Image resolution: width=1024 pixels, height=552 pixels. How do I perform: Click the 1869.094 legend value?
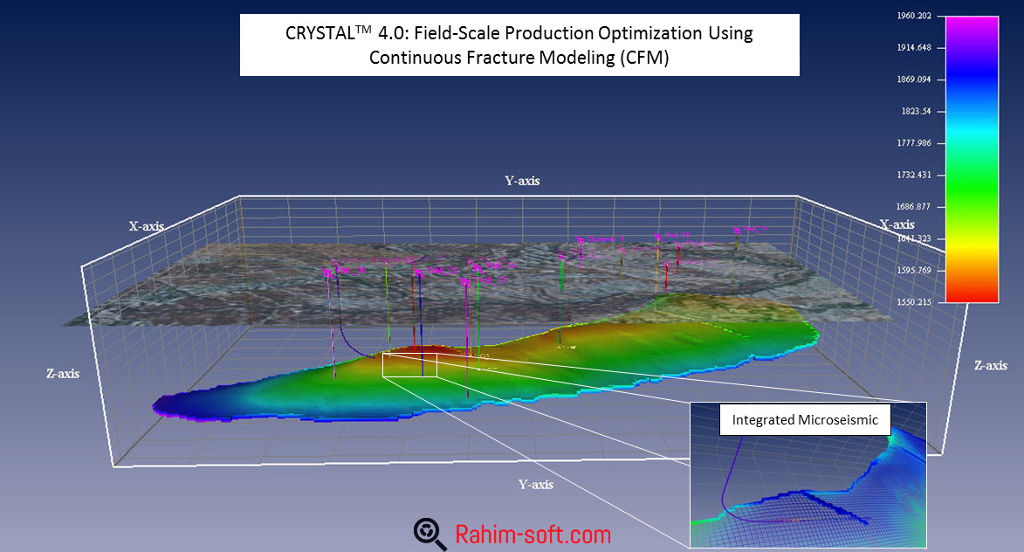914,79
